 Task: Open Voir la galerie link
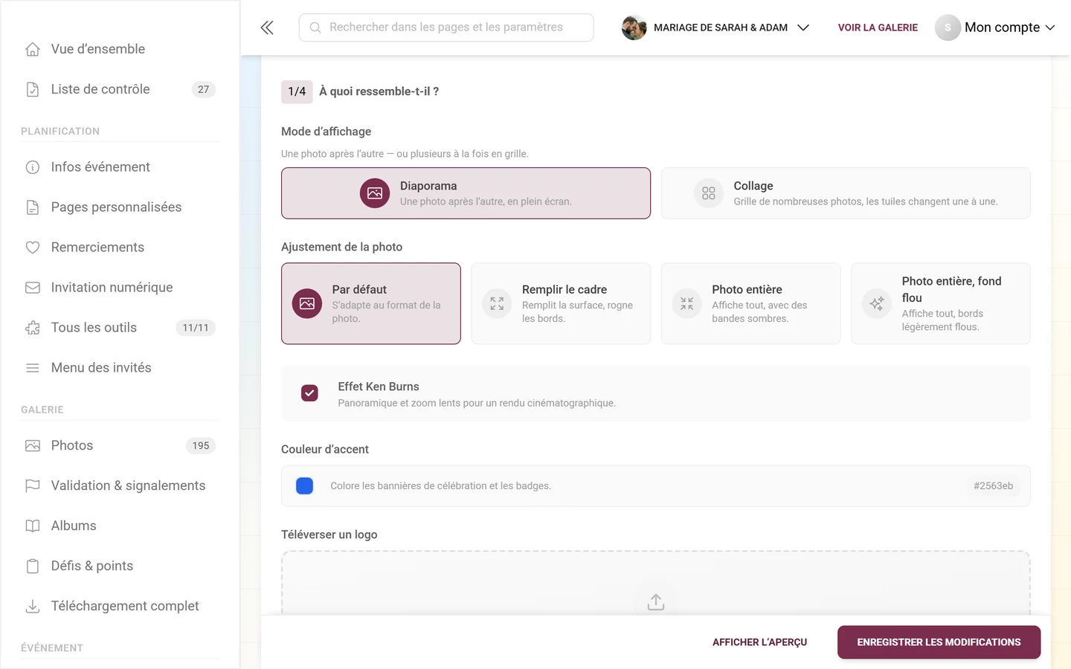pyautogui.click(x=878, y=28)
